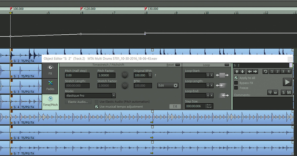This screenshot has height=156, width=297.
Task: Mute the object with M button
Action: pyautogui.click(x=289, y=93)
